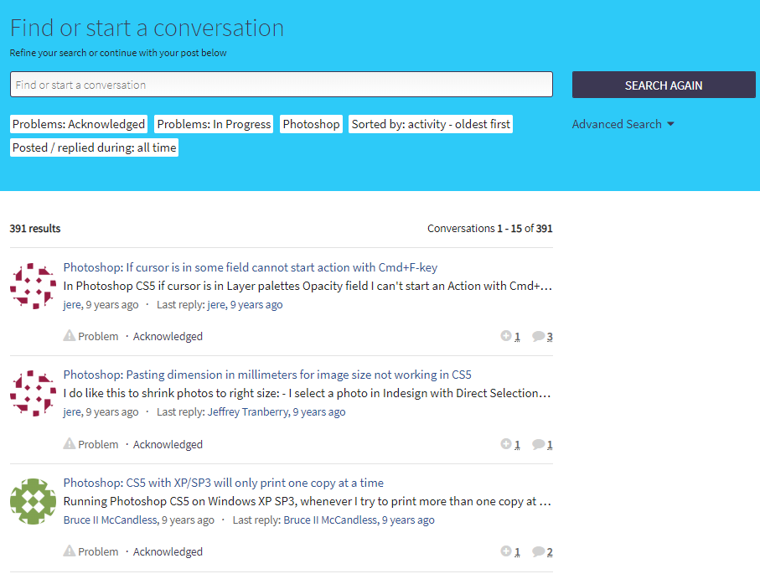
Task: Open the Jeffrey Tranberry last reply link
Action: (x=249, y=412)
